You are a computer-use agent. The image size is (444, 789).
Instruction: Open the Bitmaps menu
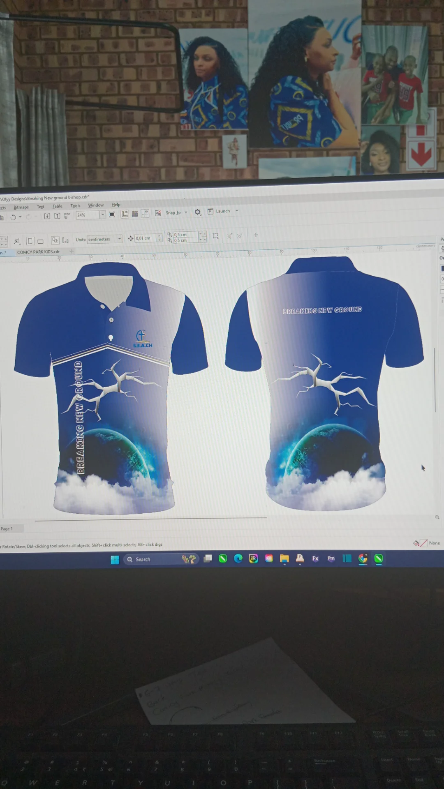point(21,207)
